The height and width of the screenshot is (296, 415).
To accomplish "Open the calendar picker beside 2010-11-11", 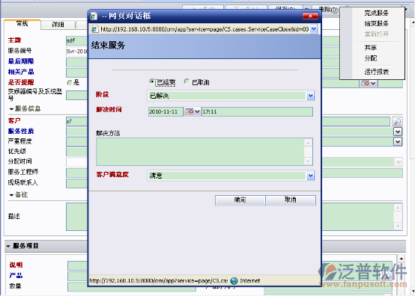I will tap(193, 111).
